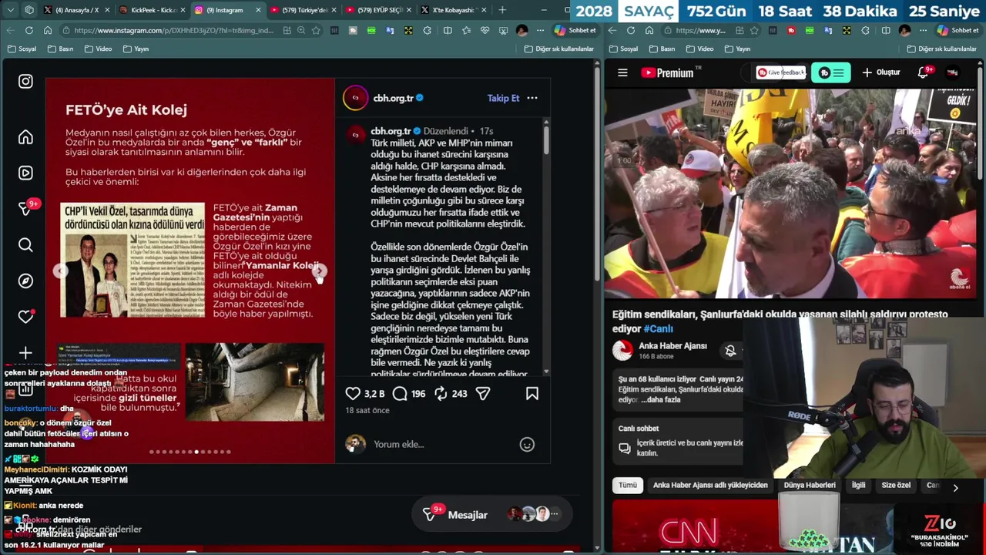The width and height of the screenshot is (986, 555).
Task: Click Sohbet et in Instagram window
Action: click(x=575, y=30)
